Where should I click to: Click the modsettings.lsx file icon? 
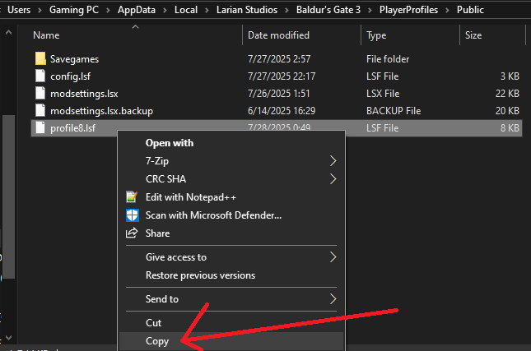pos(41,94)
